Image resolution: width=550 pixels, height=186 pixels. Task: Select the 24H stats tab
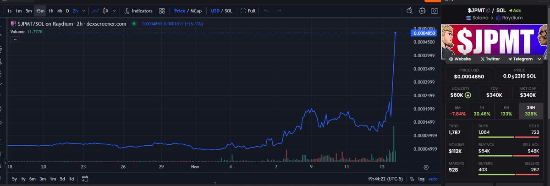tap(531, 110)
